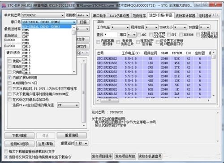This screenshot has height=163, width=224.
Task: Click the left tab-scroll arrow of the top tabs
Action: (x=214, y=15)
